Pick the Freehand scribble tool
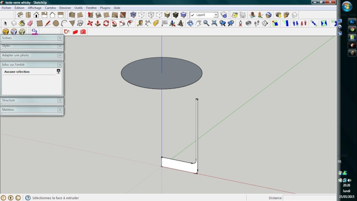The image size is (357, 201). (80, 23)
